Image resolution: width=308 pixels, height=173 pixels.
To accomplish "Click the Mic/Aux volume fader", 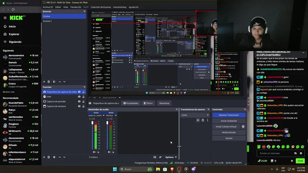I will click(x=107, y=123).
